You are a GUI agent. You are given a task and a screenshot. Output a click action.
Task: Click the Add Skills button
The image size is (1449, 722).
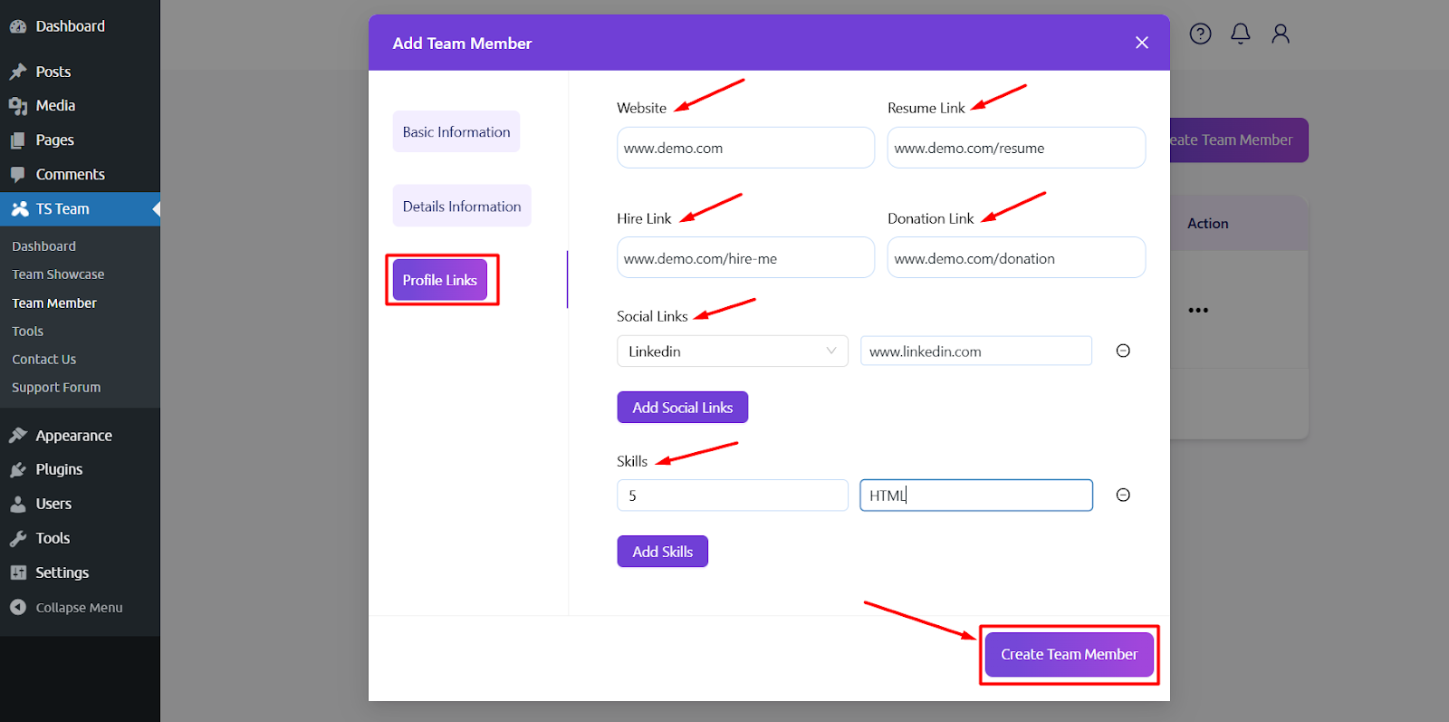[x=663, y=552]
